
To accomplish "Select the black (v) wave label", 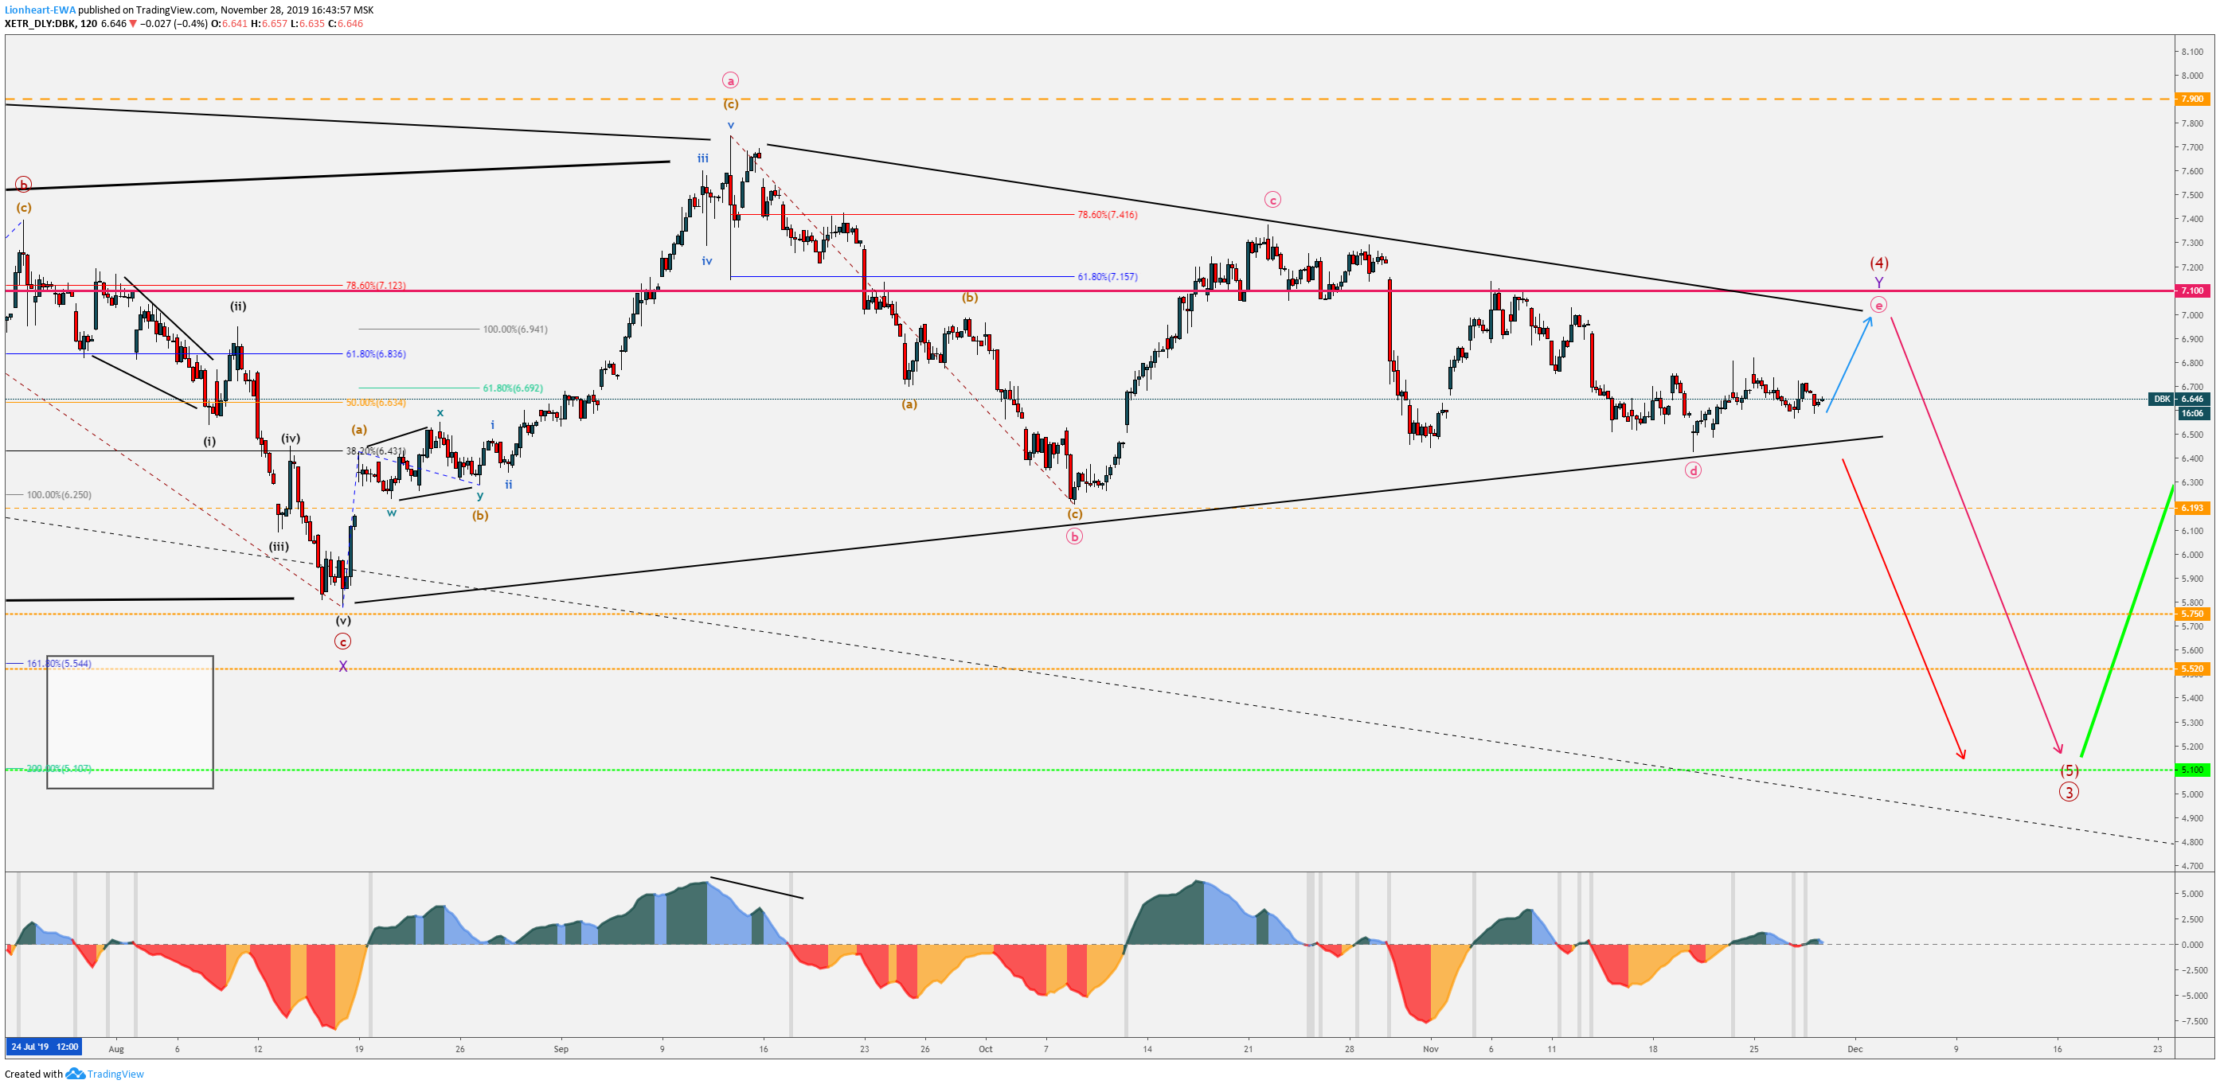I will [343, 620].
